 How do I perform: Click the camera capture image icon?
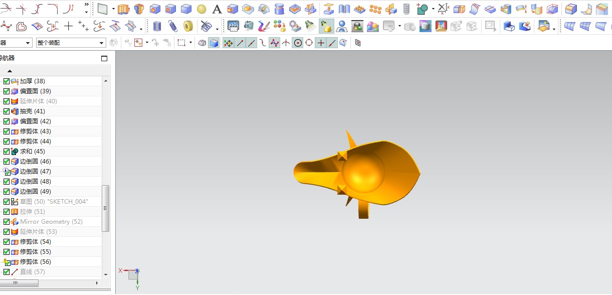249,26
